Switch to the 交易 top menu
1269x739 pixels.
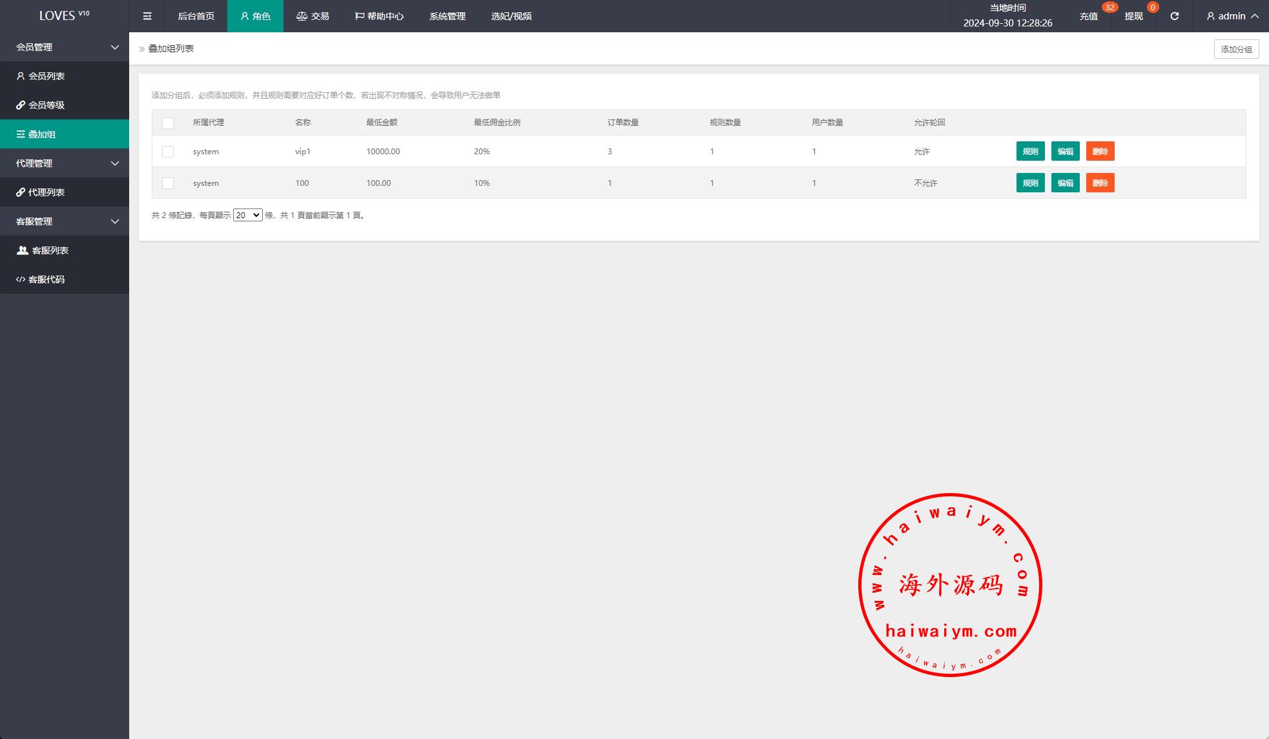coord(313,16)
